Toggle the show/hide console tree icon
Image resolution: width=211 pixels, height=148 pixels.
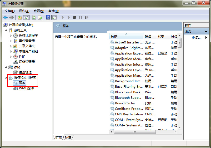click(26, 17)
